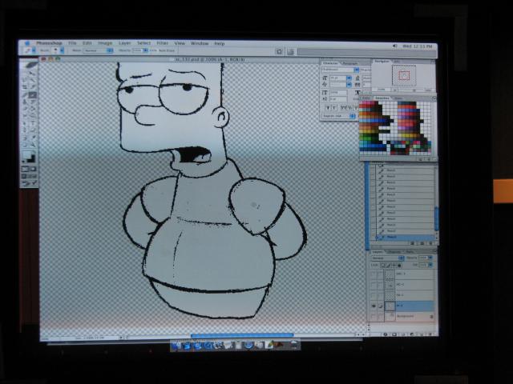
Task: Show the topmost layer in Layers panel
Action: click(x=375, y=274)
